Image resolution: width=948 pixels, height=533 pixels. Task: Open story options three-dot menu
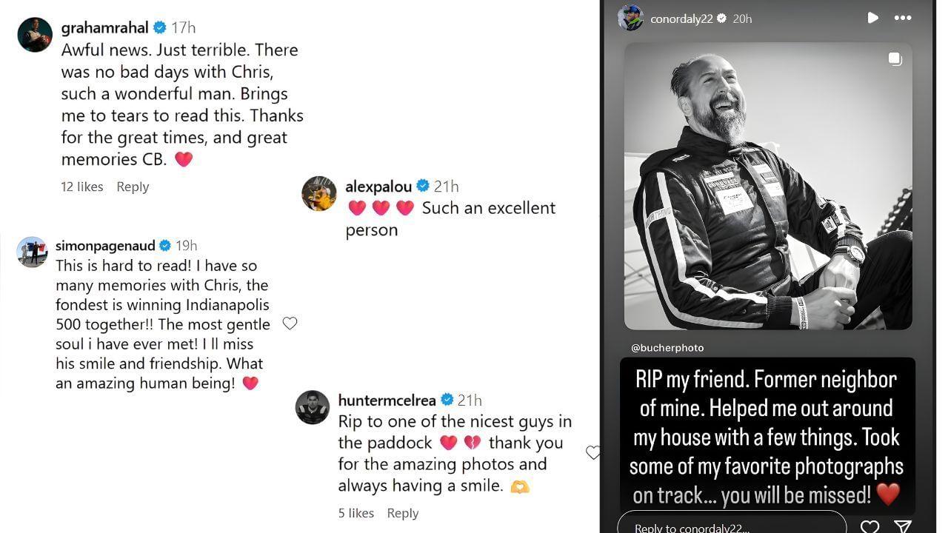(902, 18)
